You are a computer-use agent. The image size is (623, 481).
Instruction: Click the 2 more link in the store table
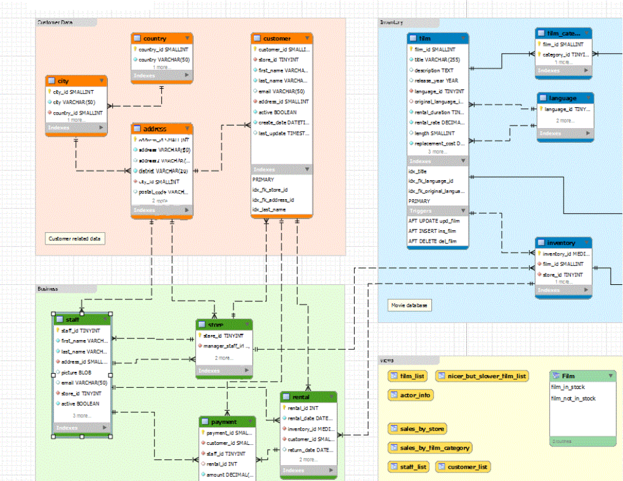tap(224, 358)
